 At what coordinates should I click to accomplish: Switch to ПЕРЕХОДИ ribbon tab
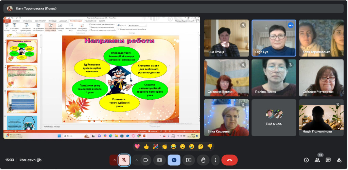53,21
